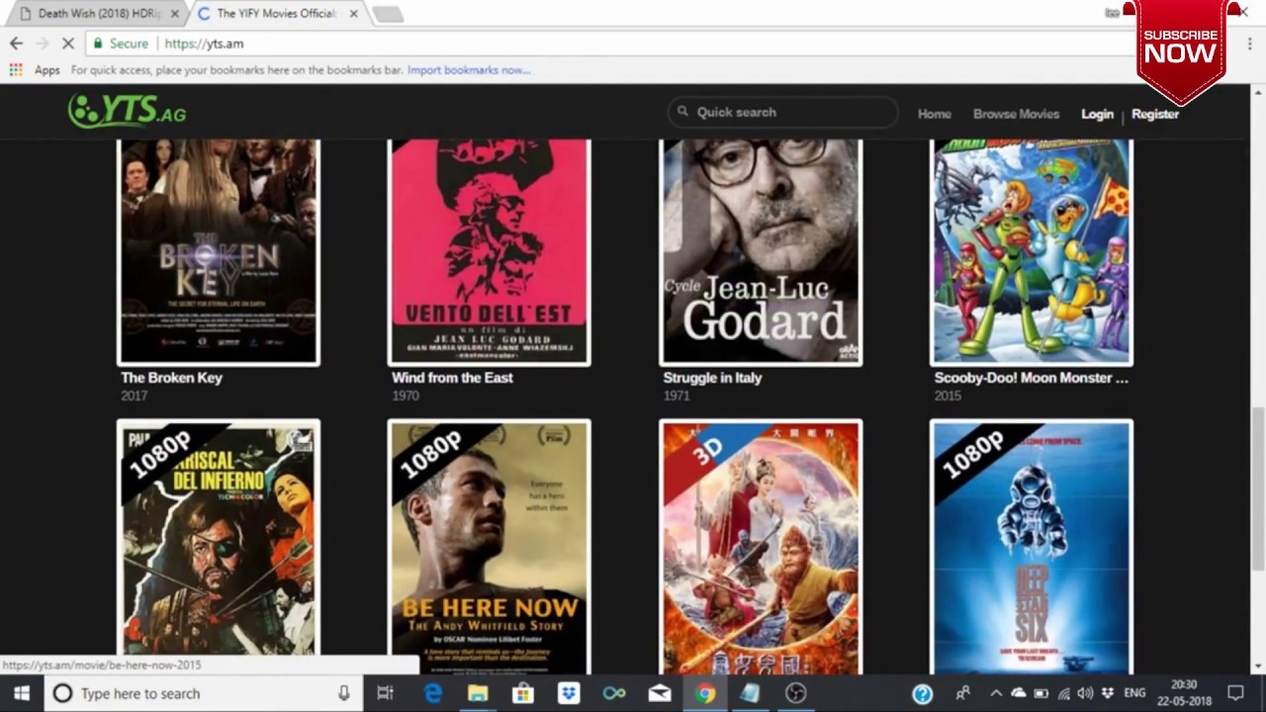Open the Home menu link
1266x712 pixels.
coord(934,114)
